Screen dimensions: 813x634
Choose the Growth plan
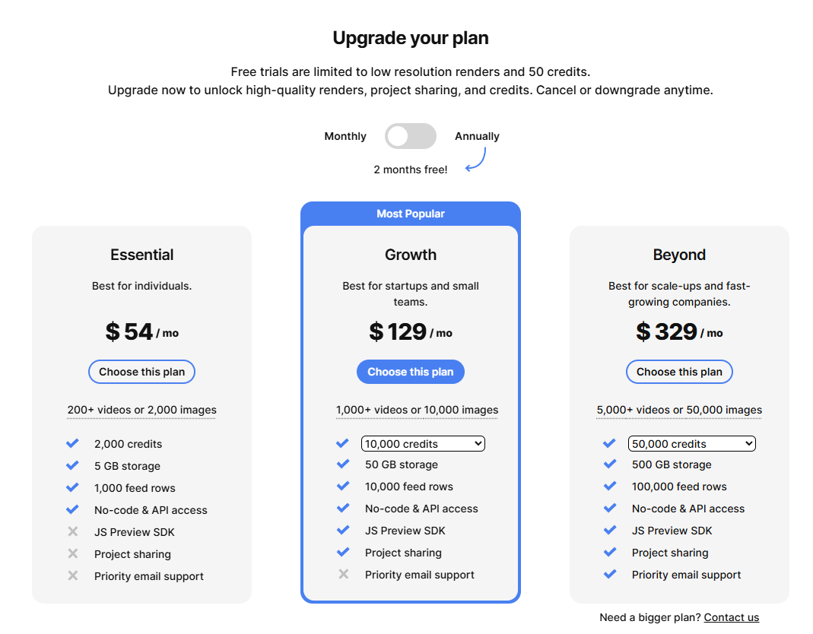(x=410, y=372)
